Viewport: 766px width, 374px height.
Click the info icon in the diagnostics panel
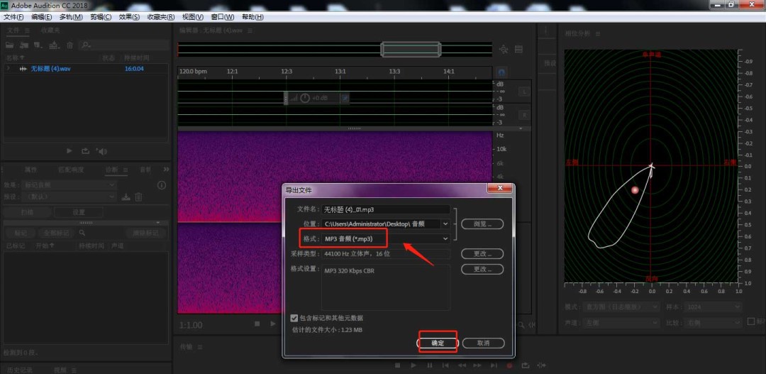(161, 185)
